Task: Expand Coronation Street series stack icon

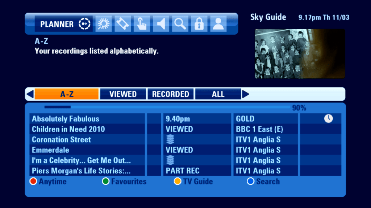Action: [x=170, y=139]
